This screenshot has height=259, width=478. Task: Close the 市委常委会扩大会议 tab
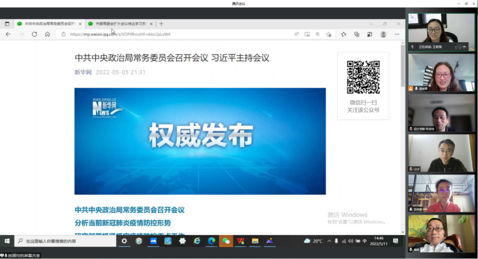pos(151,24)
